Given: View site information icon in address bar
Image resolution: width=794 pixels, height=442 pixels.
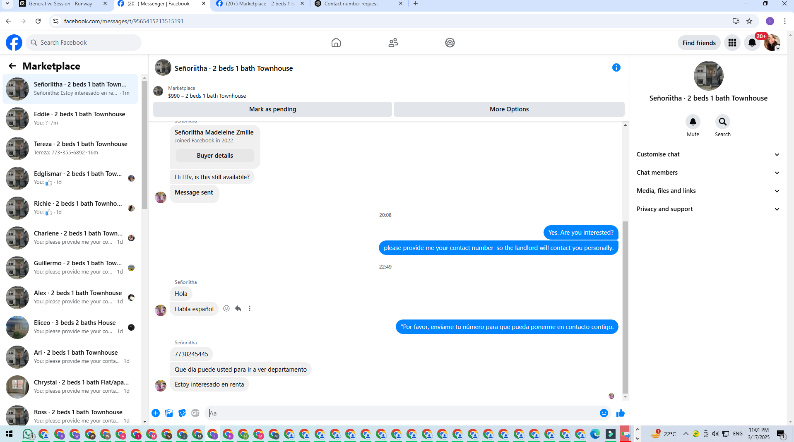Looking at the screenshot, I should 56,21.
